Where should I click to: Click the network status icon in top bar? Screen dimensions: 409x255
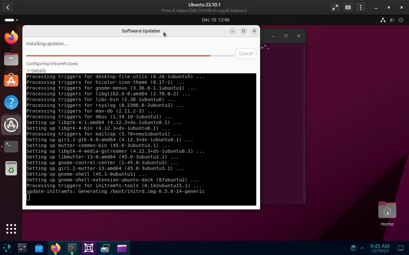[x=383, y=20]
